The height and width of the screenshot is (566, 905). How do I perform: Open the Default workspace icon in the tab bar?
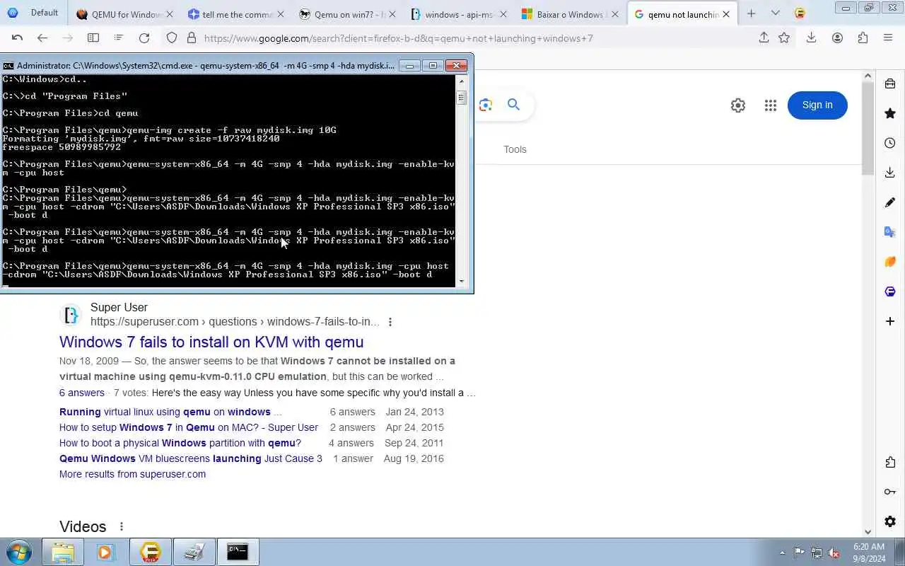[13, 13]
